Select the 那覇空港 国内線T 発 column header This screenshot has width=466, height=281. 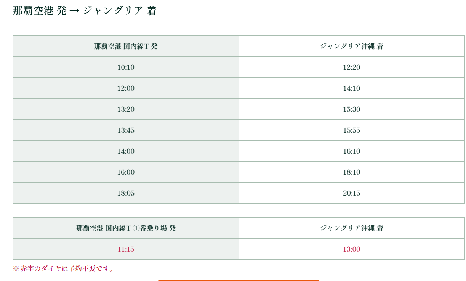[126, 47]
